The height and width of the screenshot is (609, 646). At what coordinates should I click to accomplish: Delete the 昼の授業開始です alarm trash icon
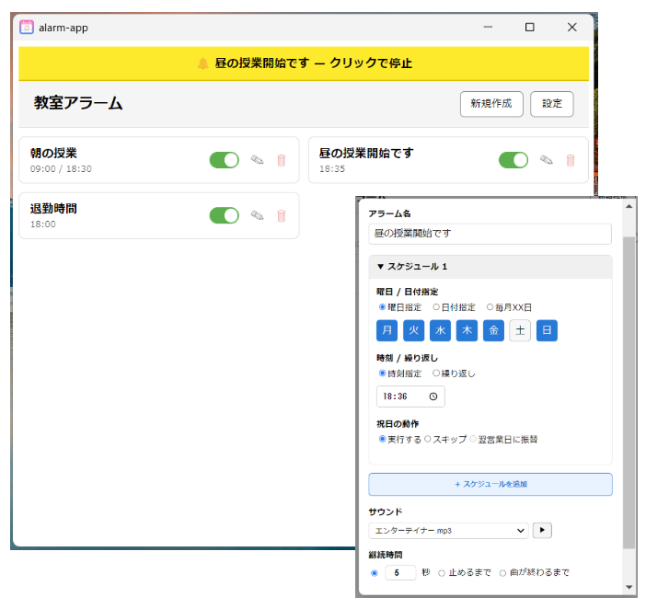(x=571, y=160)
